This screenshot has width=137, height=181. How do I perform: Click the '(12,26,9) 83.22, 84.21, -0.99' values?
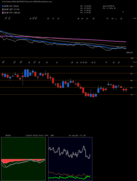tap(36, 135)
